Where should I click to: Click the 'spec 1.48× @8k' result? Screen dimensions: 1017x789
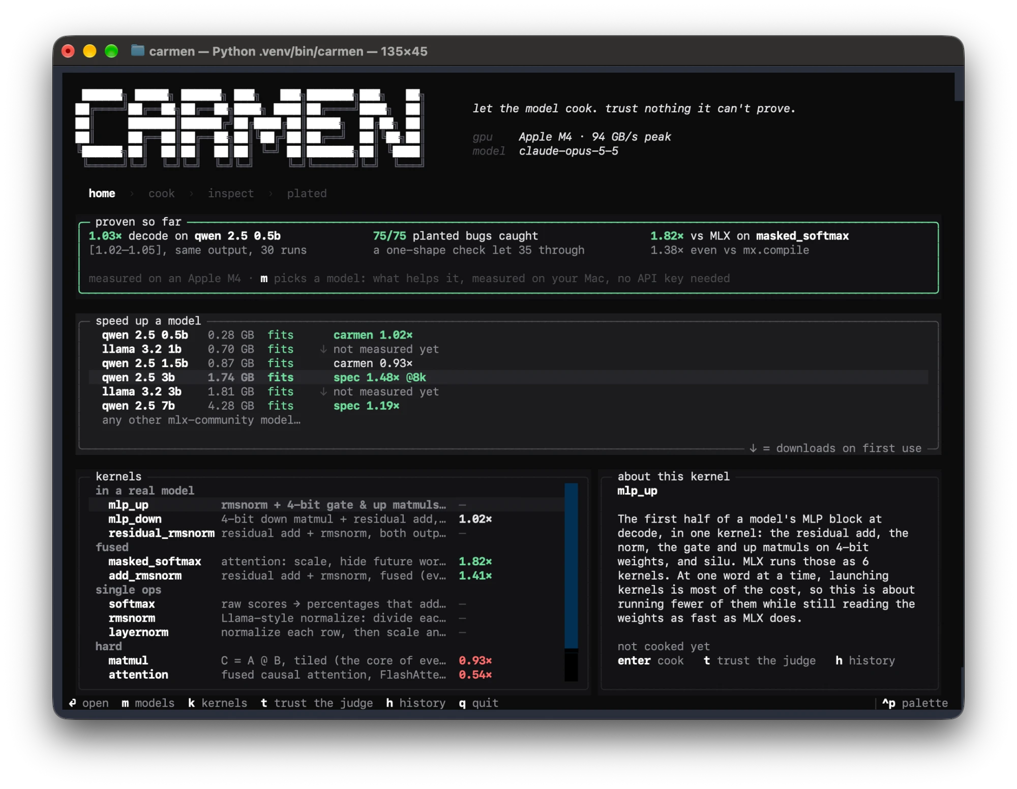tap(379, 378)
